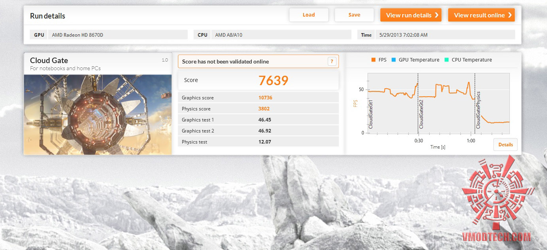This screenshot has width=547, height=250.
Task: Click the Physics score value 3802
Action: [264, 109]
